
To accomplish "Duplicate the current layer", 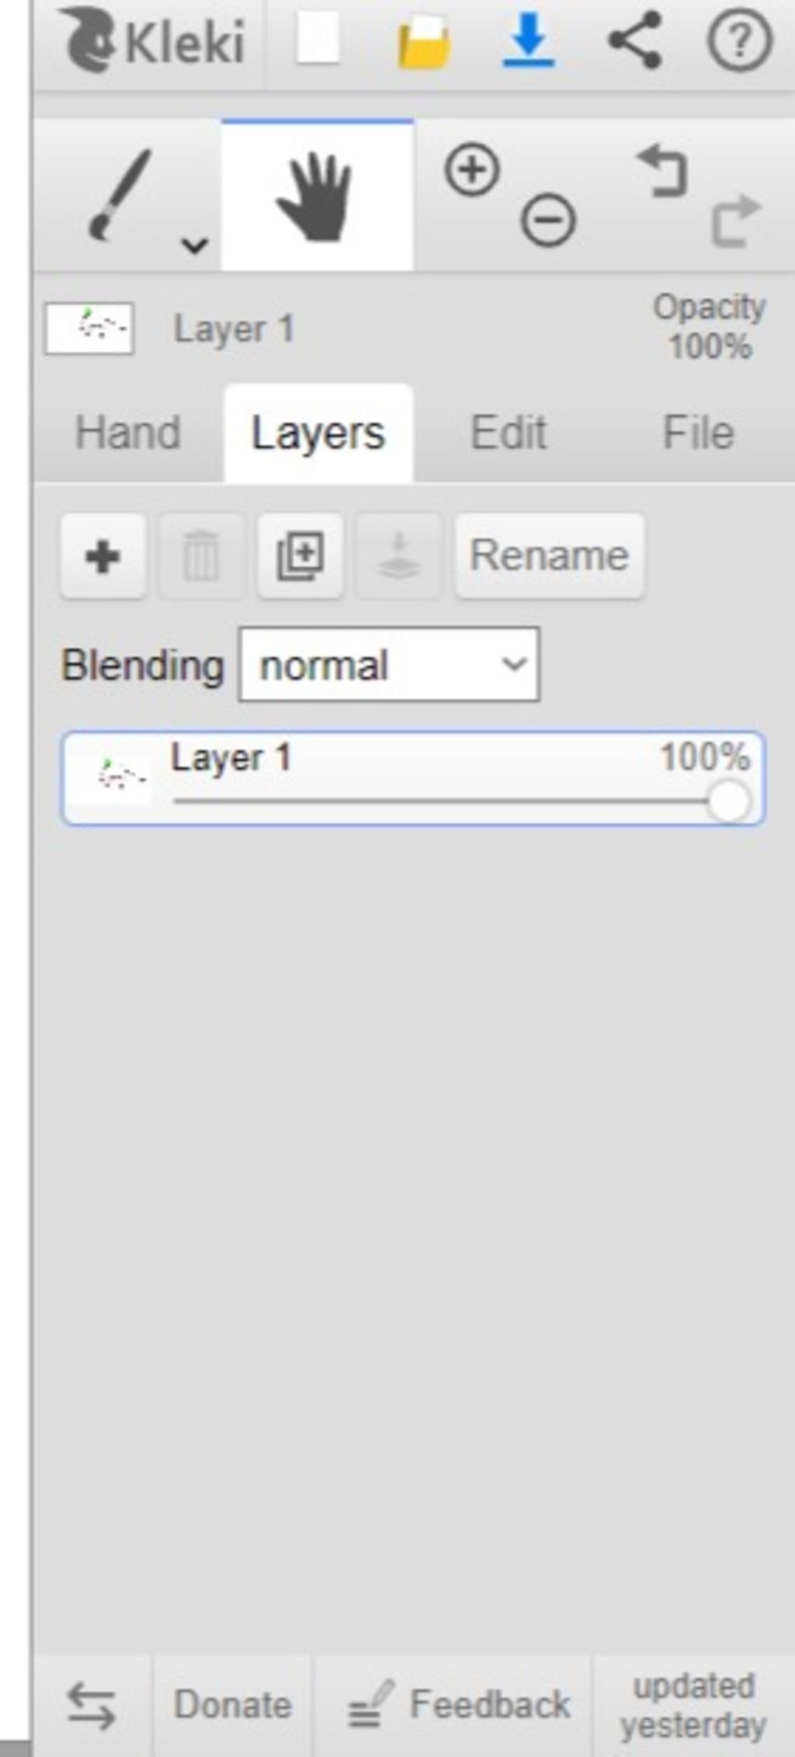I will coord(300,555).
